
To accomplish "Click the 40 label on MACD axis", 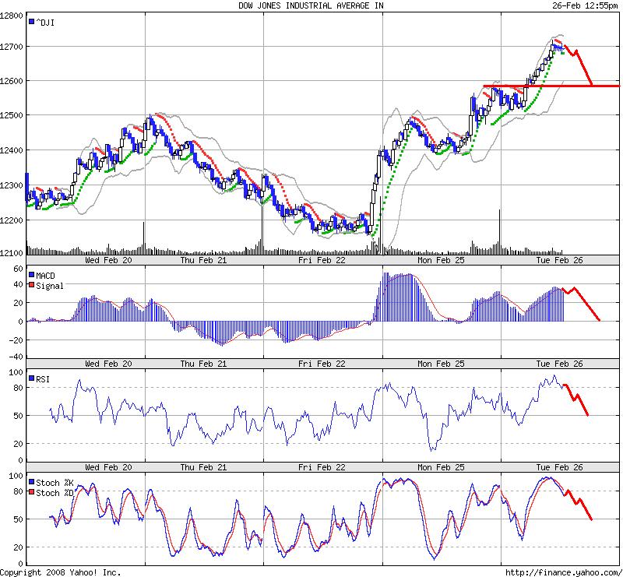I will (x=19, y=284).
